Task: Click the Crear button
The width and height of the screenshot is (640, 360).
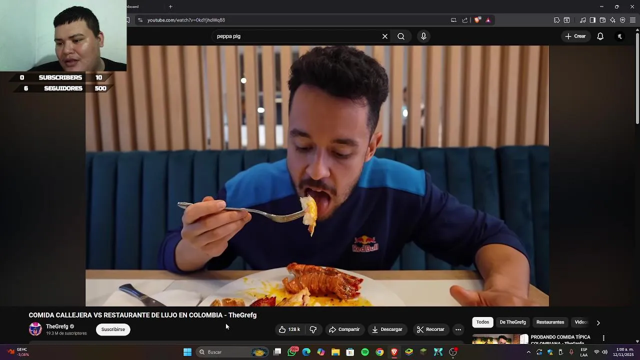Action: pyautogui.click(x=575, y=36)
